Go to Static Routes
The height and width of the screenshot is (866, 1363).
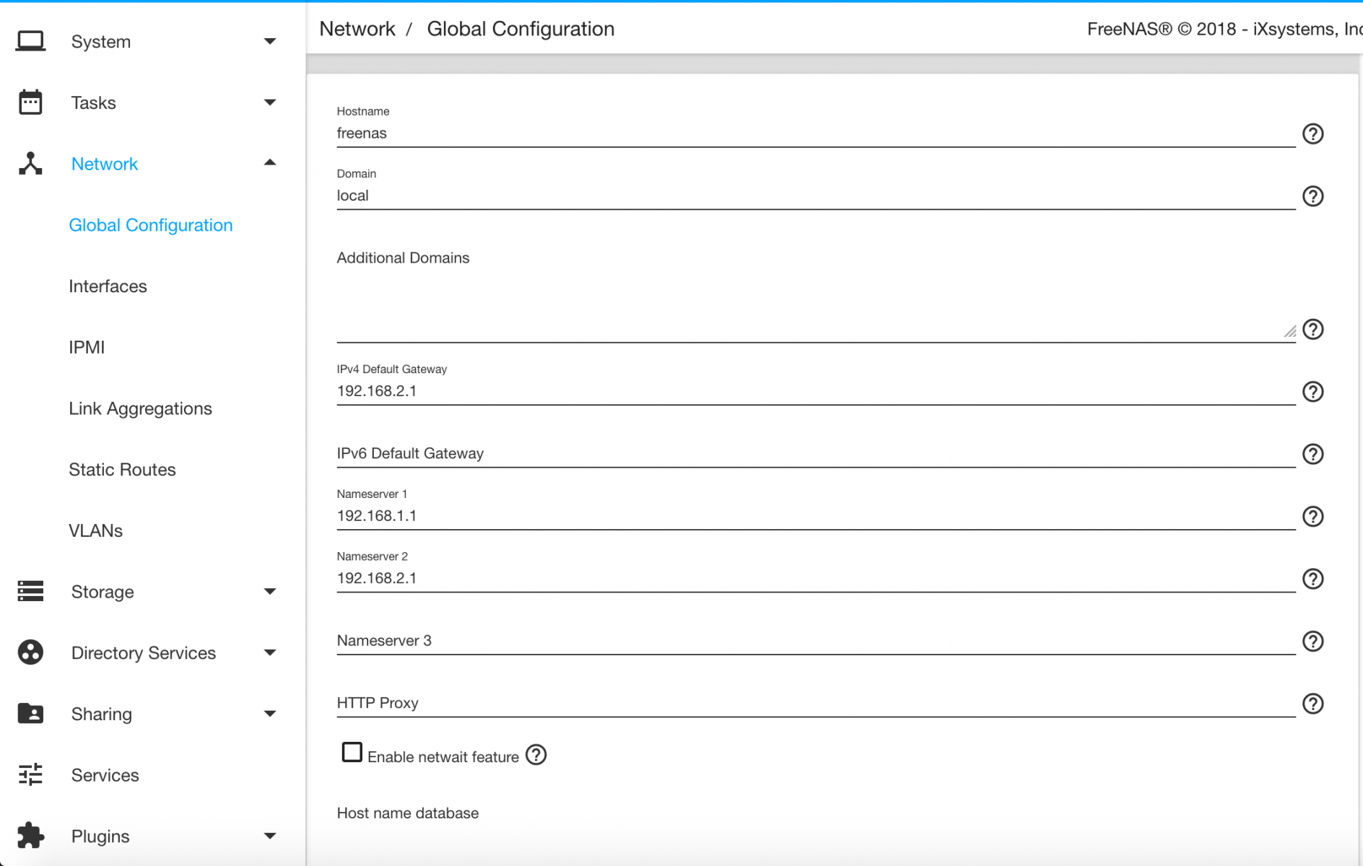click(122, 470)
